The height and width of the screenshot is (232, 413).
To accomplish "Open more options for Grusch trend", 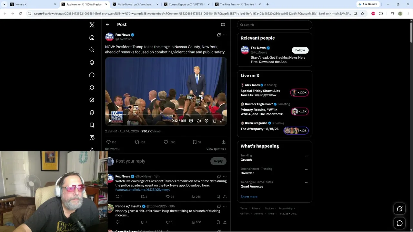I will [x=307, y=156].
